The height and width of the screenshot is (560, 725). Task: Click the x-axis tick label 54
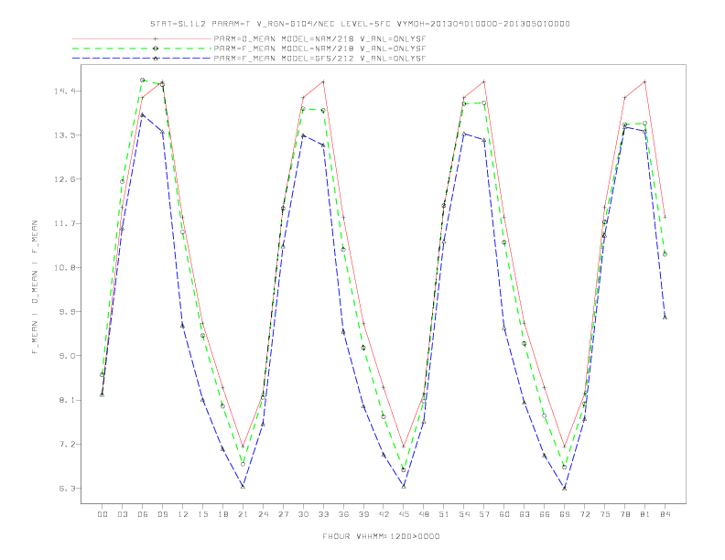tap(464, 514)
